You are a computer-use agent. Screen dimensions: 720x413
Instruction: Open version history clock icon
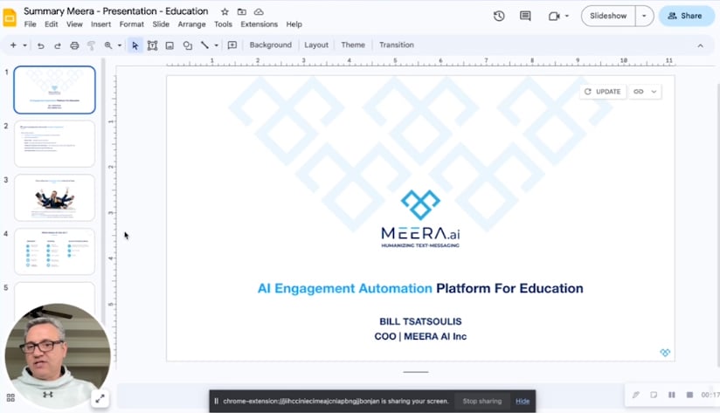pos(499,16)
